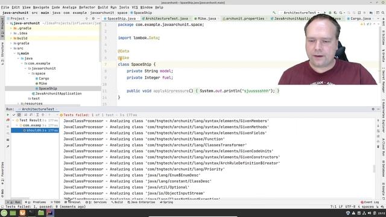Open Firefox from the taskbar
The height and width of the screenshot is (217, 386).
(x=22, y=213)
